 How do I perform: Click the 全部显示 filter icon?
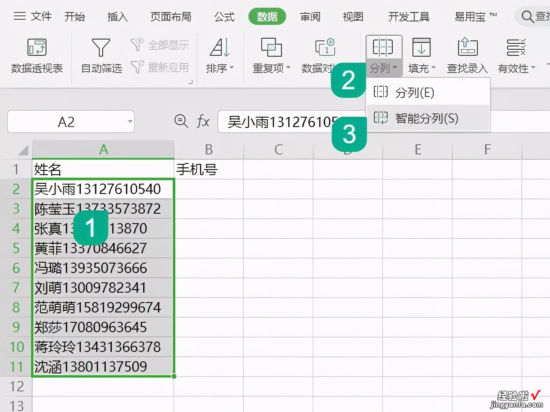coord(137,44)
